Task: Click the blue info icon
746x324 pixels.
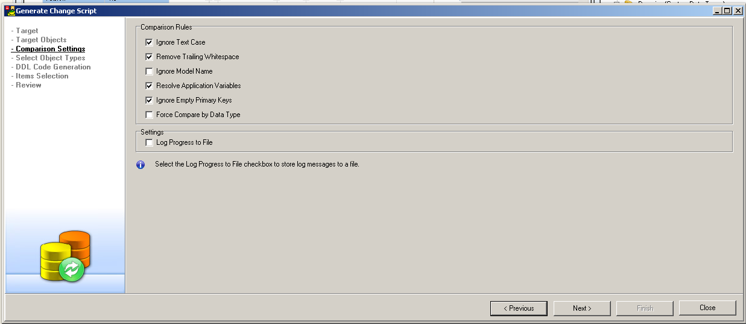Action: click(141, 165)
